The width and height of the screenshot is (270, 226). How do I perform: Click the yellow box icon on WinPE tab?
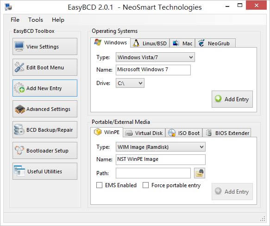[98, 132]
